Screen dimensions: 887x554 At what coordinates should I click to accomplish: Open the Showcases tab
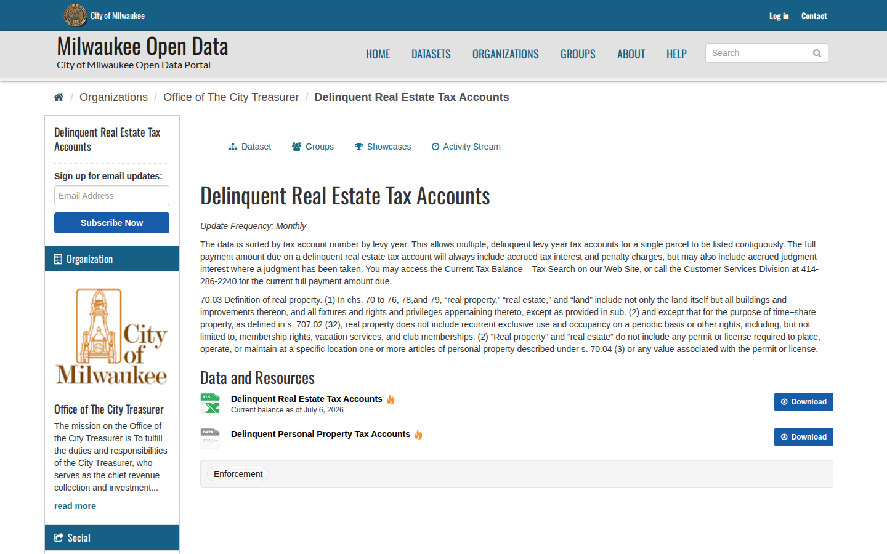(383, 147)
